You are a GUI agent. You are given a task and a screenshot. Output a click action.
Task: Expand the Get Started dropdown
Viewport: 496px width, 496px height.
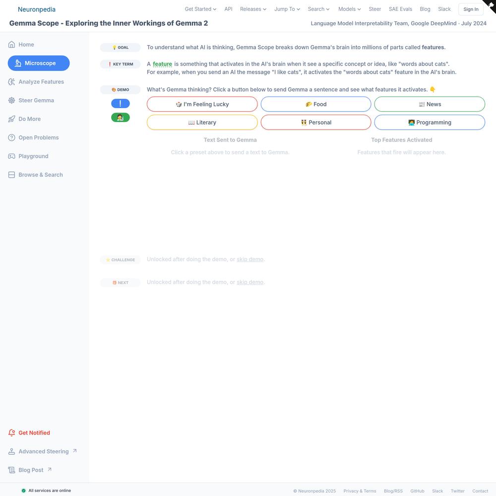(200, 9)
